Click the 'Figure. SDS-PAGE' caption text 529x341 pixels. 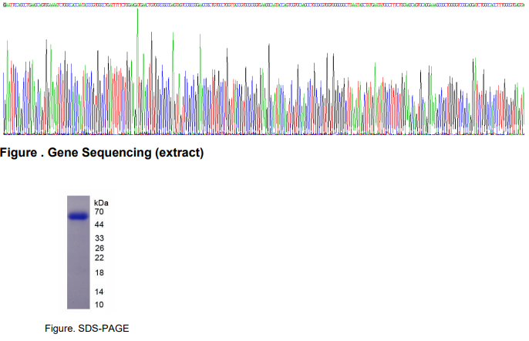pos(86,329)
